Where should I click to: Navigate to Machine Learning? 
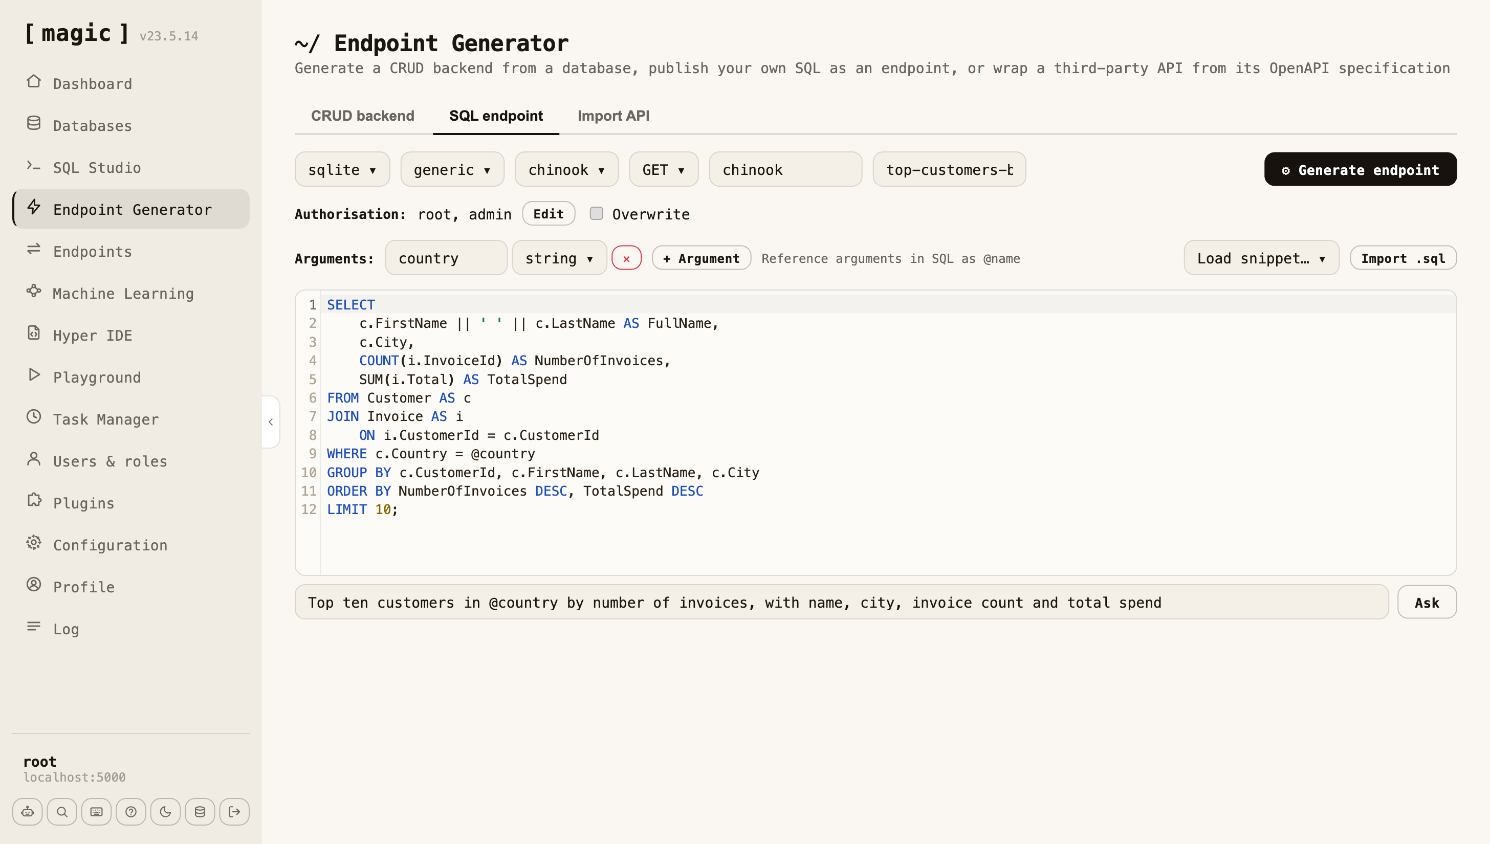coord(131,293)
